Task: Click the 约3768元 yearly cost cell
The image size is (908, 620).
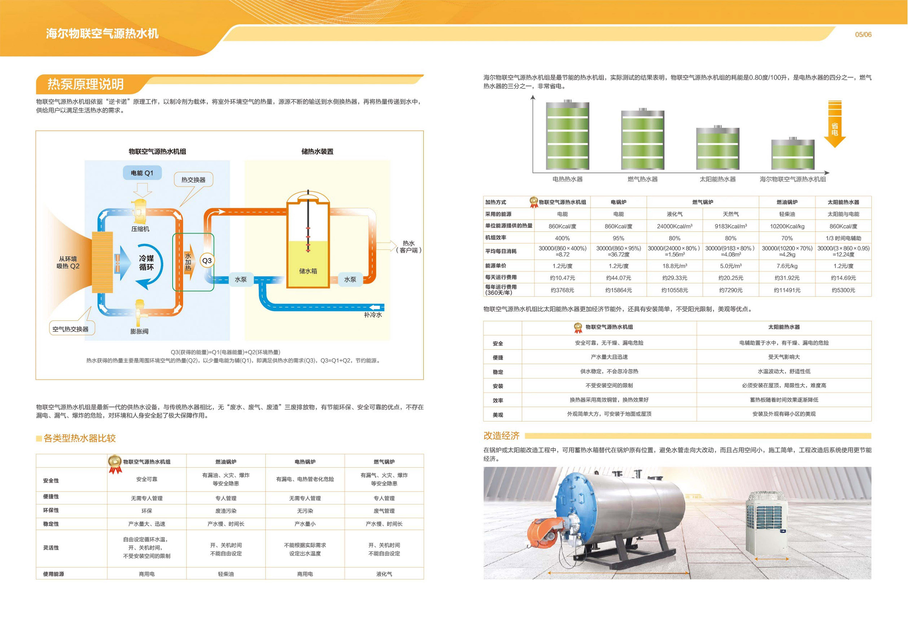Action: click(562, 290)
